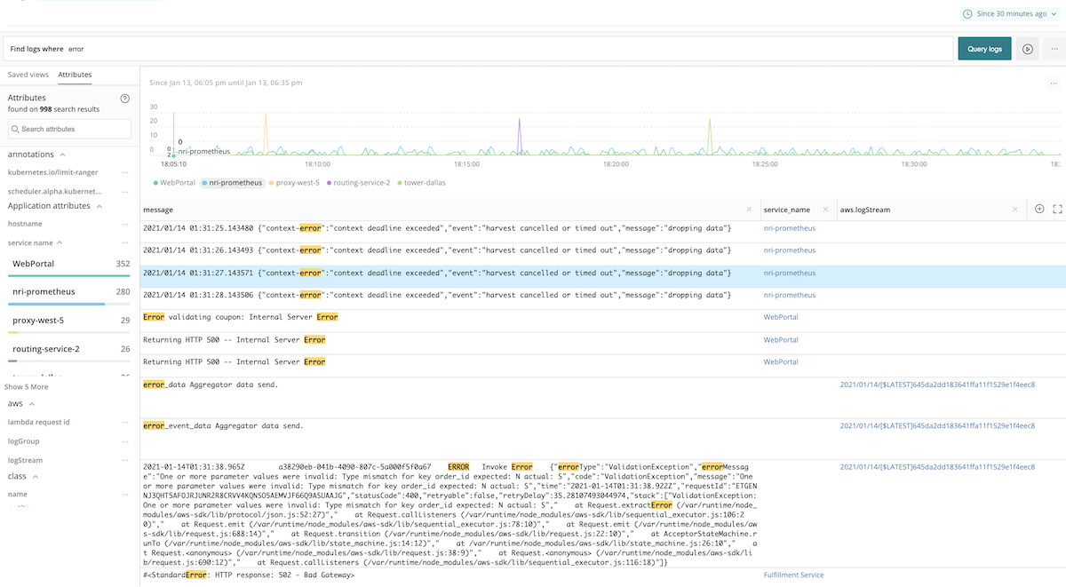
Task: Open the chart options ellipsis menu
Action: click(1054, 83)
